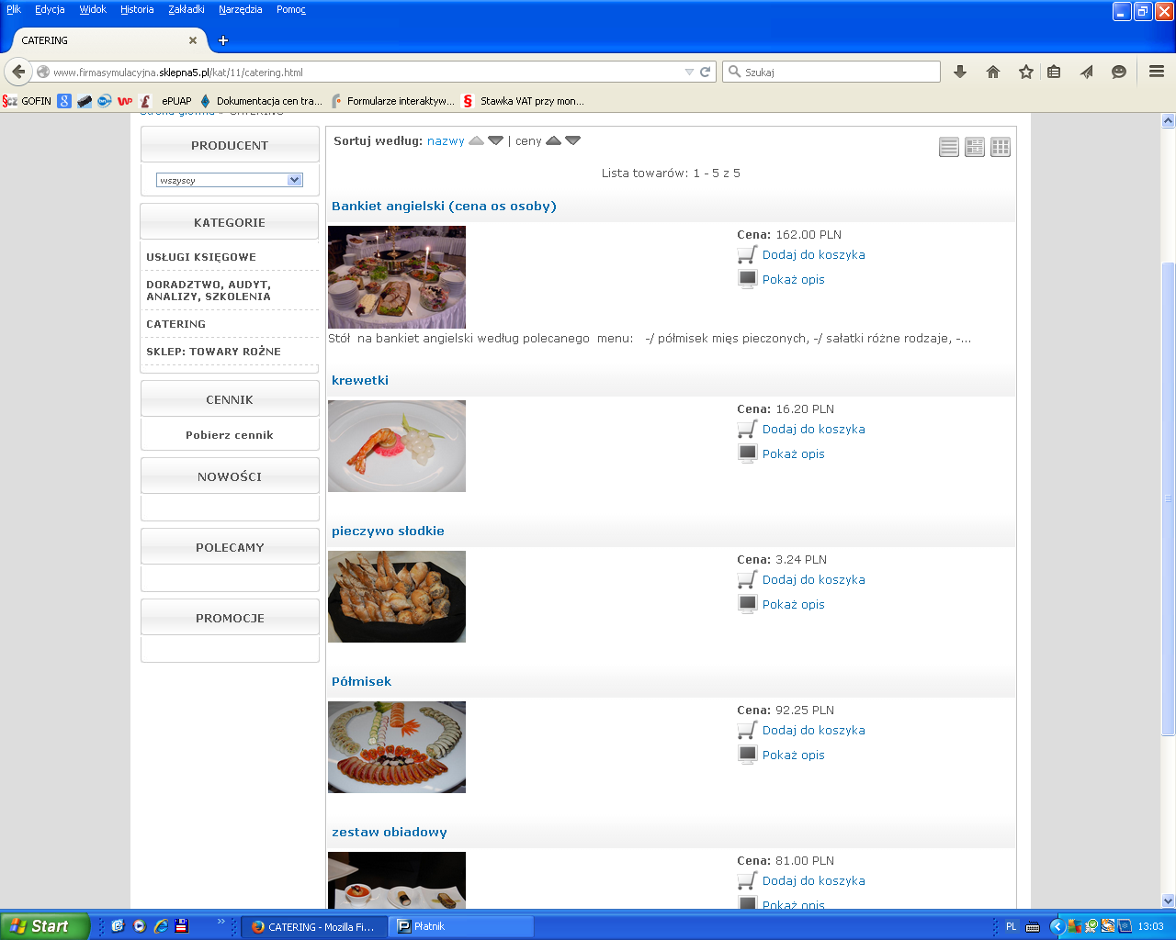The height and width of the screenshot is (940, 1176).
Task: Open a new tab with the plus button
Action: pos(223,40)
